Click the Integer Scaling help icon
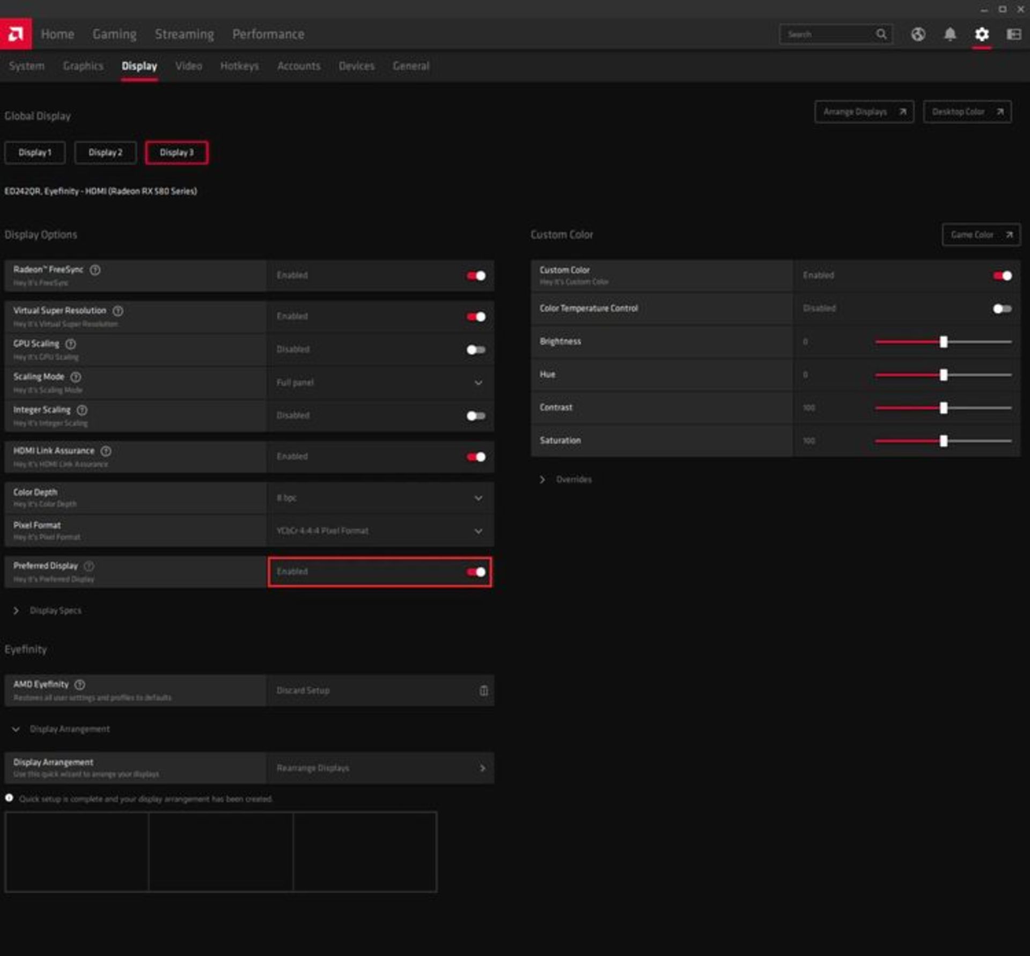Image resolution: width=1030 pixels, height=956 pixels. [82, 410]
